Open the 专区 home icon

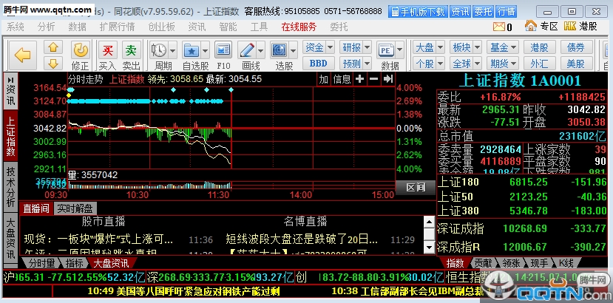(x=530, y=26)
